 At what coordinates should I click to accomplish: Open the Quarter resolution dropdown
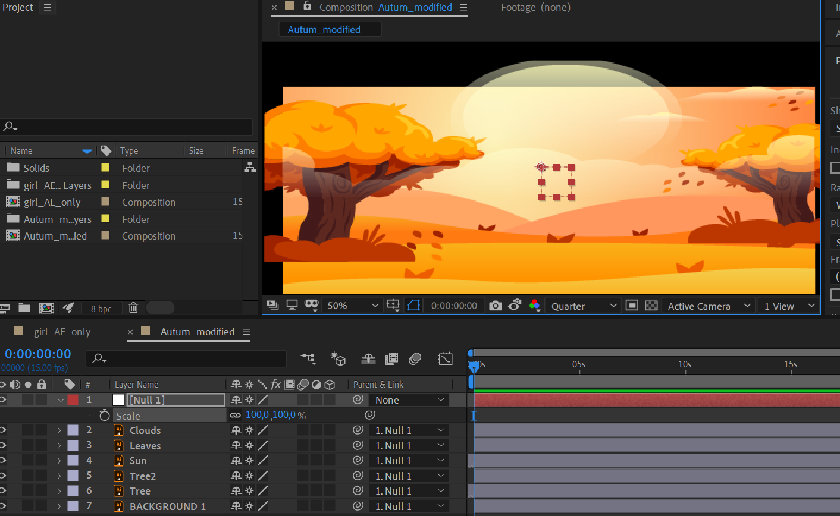[583, 306]
